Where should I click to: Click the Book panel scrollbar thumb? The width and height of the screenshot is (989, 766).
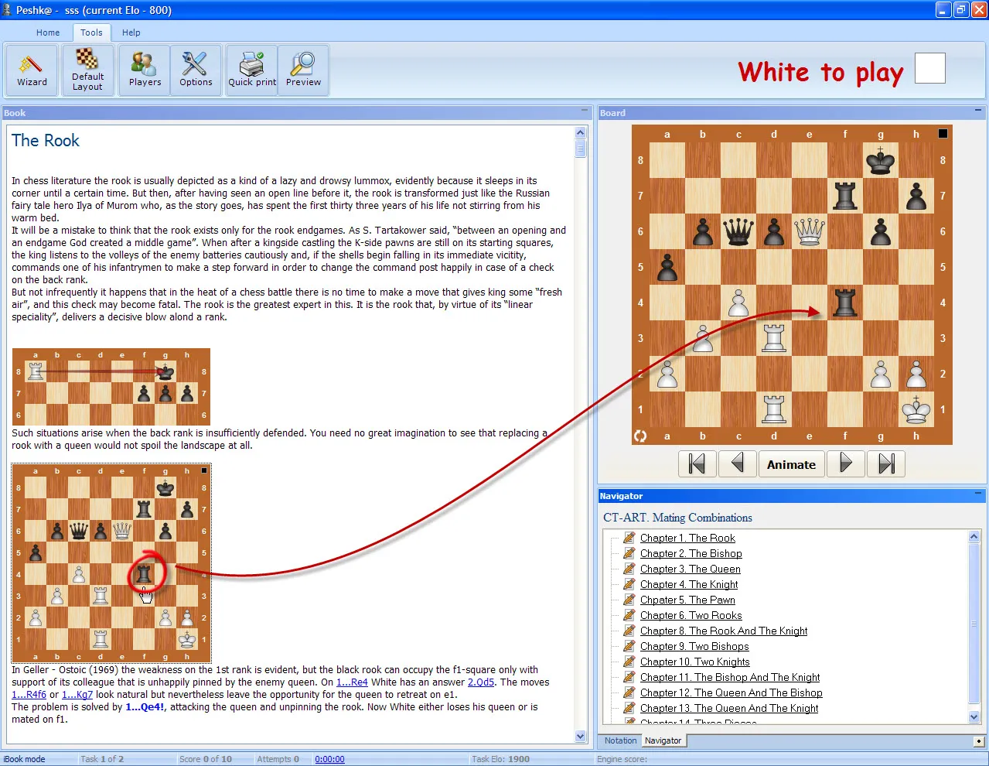click(581, 149)
